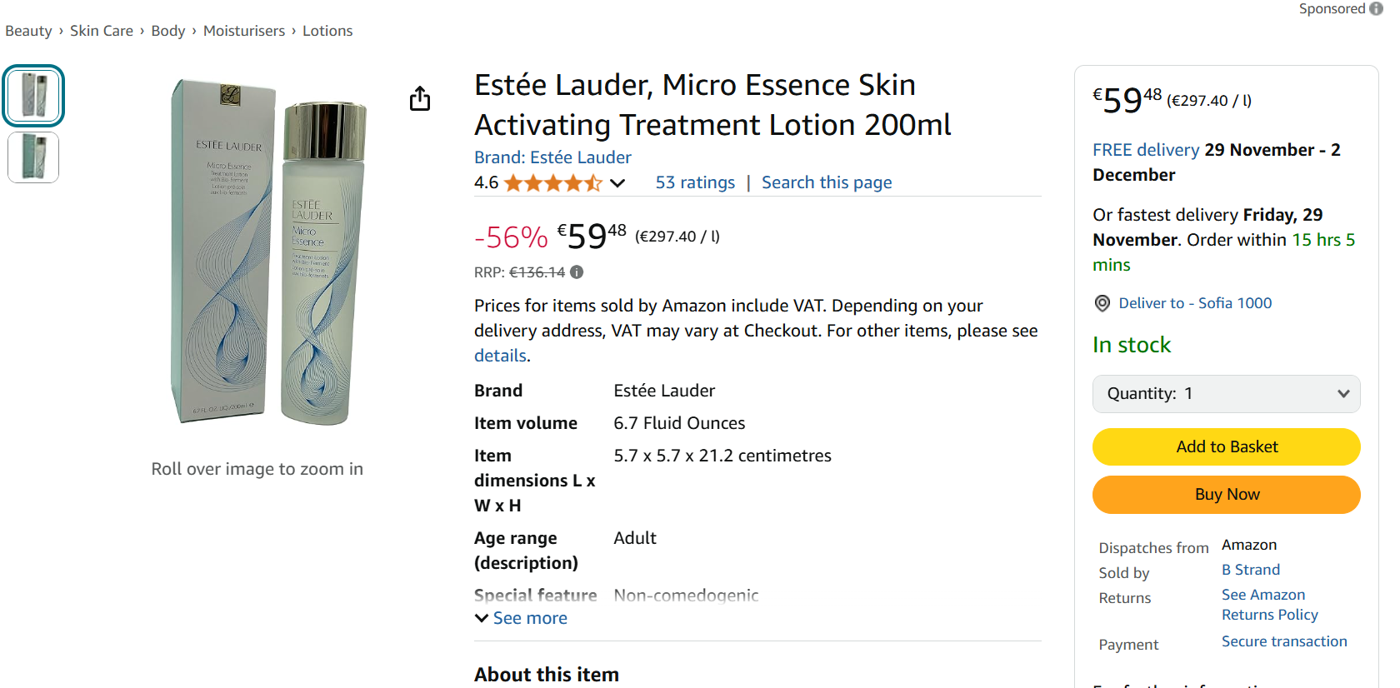
Task: Click the RRP info icon
Action: 577,272
